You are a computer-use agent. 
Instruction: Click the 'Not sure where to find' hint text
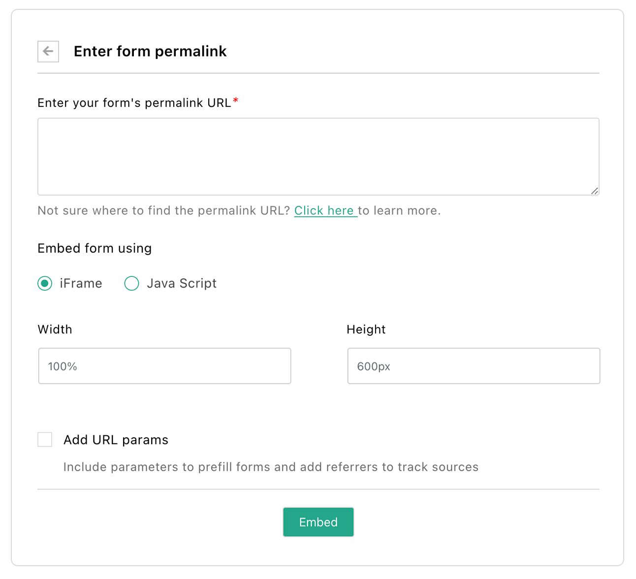coord(163,211)
